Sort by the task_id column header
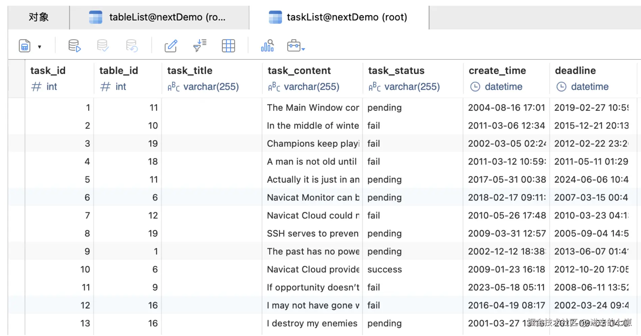The width and height of the screenshot is (641, 336). click(x=48, y=71)
